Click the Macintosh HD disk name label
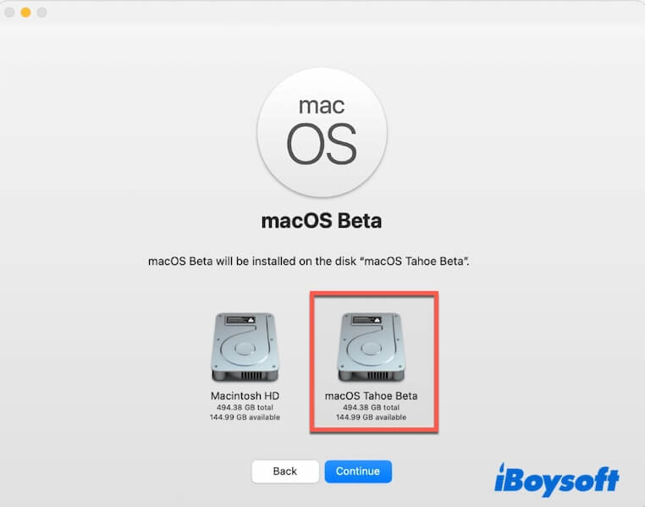The height and width of the screenshot is (507, 645). point(245,395)
